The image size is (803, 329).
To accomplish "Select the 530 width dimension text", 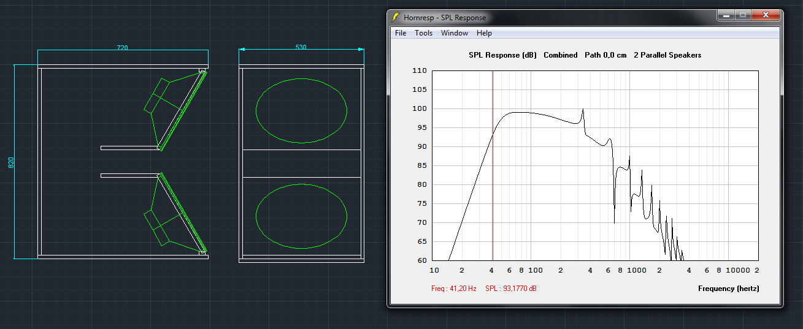I will click(x=301, y=48).
